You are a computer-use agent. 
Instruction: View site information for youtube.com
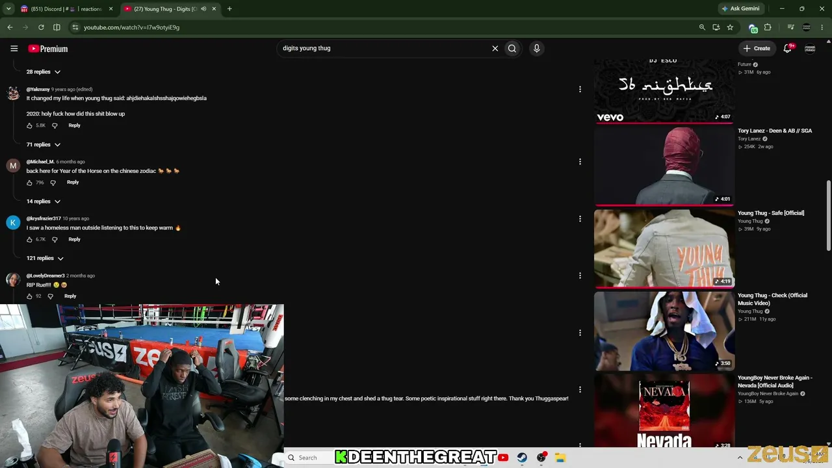[75, 27]
